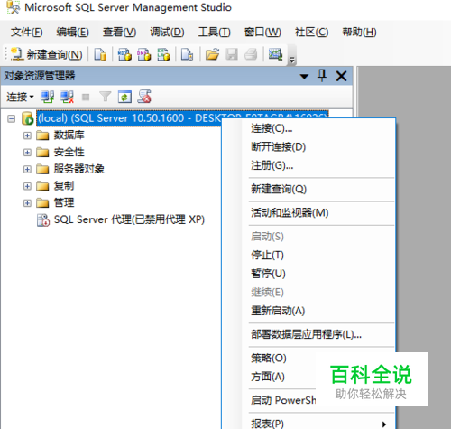
Task: Expand the 服务器对象 folder
Action: point(27,169)
